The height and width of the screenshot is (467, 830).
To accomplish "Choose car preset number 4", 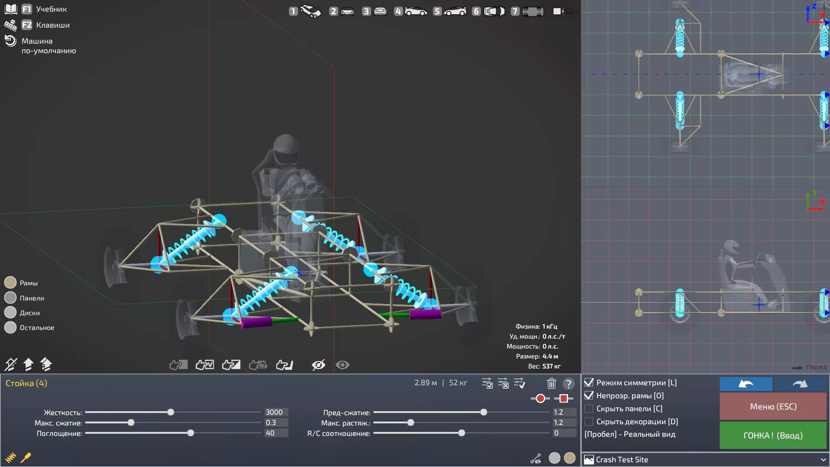I will tap(410, 11).
